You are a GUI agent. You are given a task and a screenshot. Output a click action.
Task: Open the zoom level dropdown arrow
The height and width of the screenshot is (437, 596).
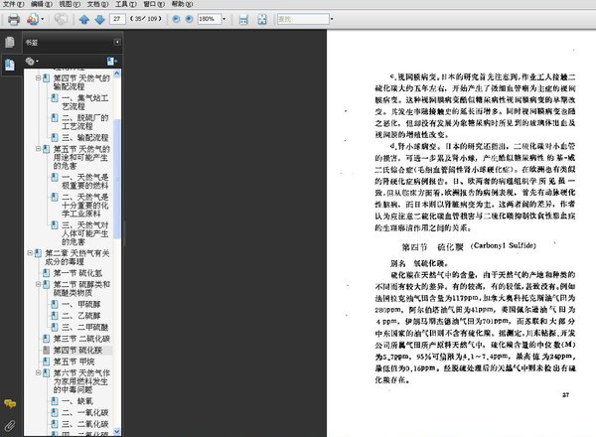[x=223, y=19]
